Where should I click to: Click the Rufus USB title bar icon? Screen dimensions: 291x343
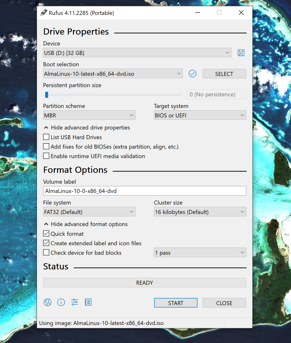(x=44, y=13)
